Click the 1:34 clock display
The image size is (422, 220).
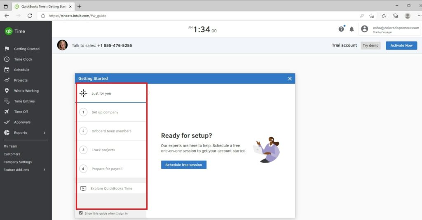tap(202, 29)
